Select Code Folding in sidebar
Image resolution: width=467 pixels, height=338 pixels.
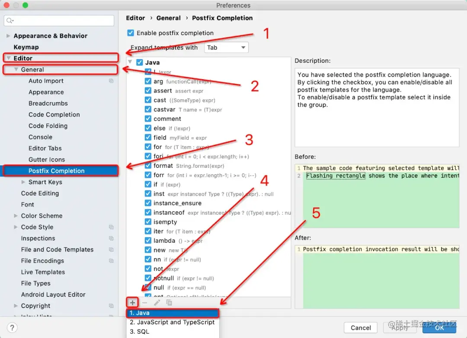point(48,126)
